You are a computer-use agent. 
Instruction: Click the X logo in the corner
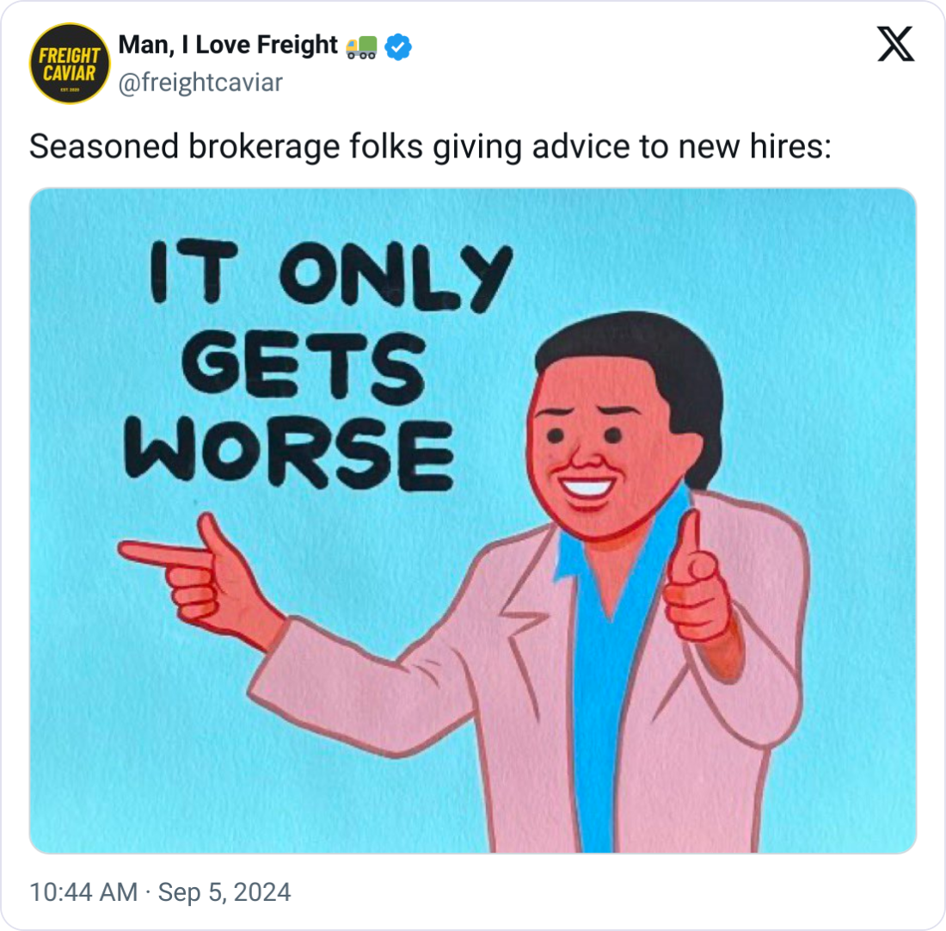(895, 44)
